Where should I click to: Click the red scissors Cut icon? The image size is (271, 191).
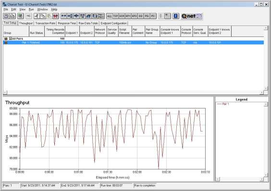(56, 16)
